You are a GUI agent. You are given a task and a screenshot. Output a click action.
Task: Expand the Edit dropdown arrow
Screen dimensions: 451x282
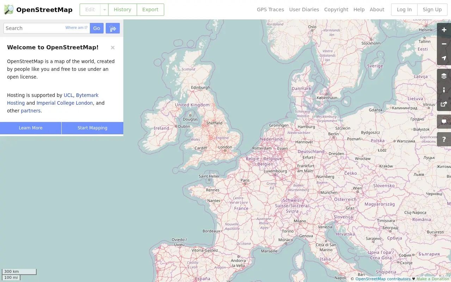pos(104,10)
